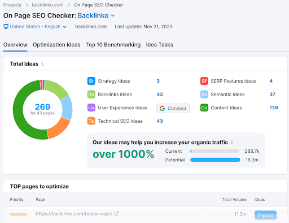Image resolution: width=289 pixels, height=223 pixels.
Task: Open the backlinko.com/roblox-users page link
Action: point(74,213)
